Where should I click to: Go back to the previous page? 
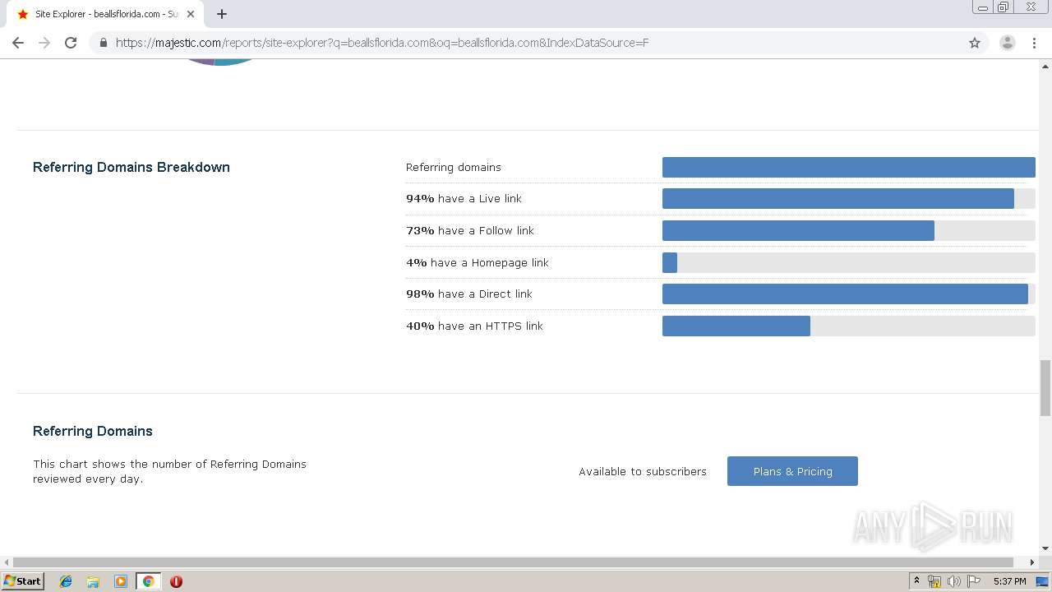tap(18, 43)
